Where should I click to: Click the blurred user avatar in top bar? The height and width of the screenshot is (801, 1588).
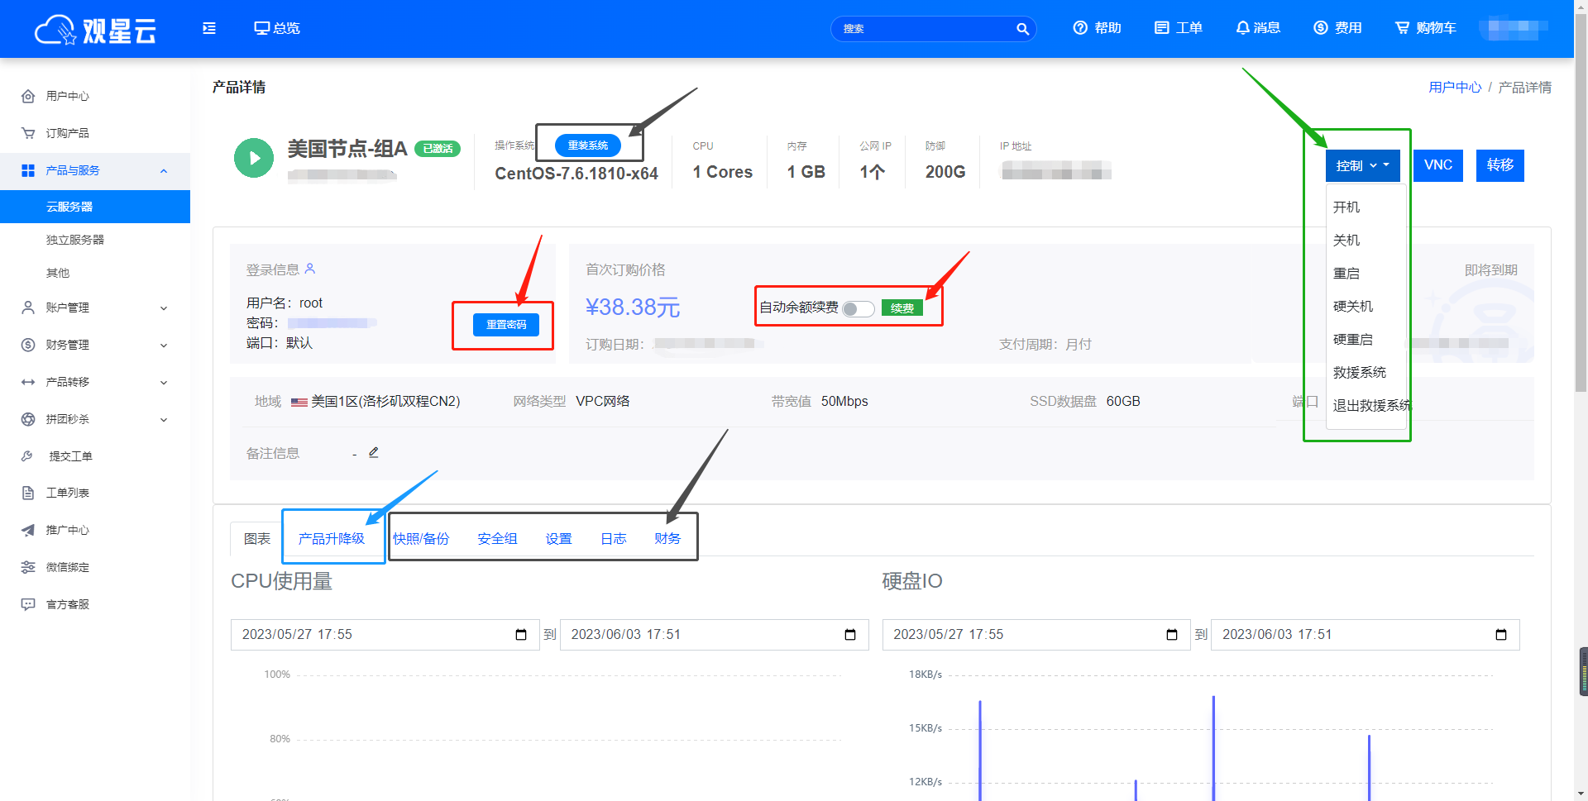(x=1514, y=29)
